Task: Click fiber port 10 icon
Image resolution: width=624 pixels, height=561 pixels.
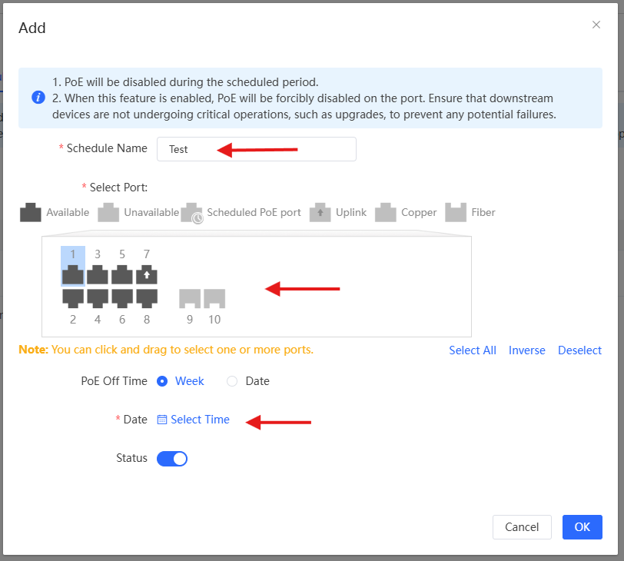Action: (x=214, y=298)
